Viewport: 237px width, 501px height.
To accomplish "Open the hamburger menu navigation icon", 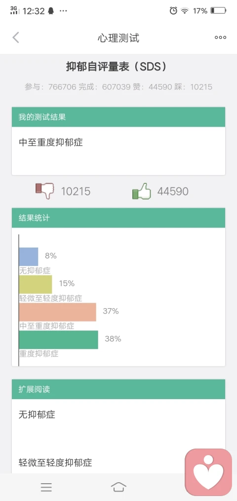I will tap(46, 487).
